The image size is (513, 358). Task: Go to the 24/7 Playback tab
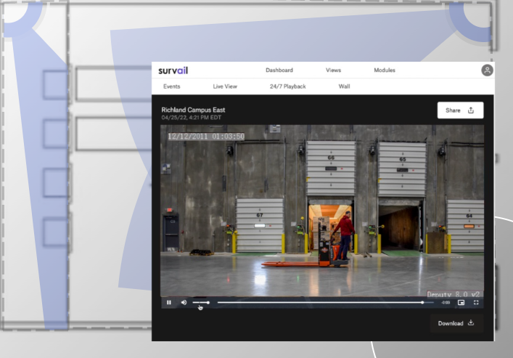(288, 86)
